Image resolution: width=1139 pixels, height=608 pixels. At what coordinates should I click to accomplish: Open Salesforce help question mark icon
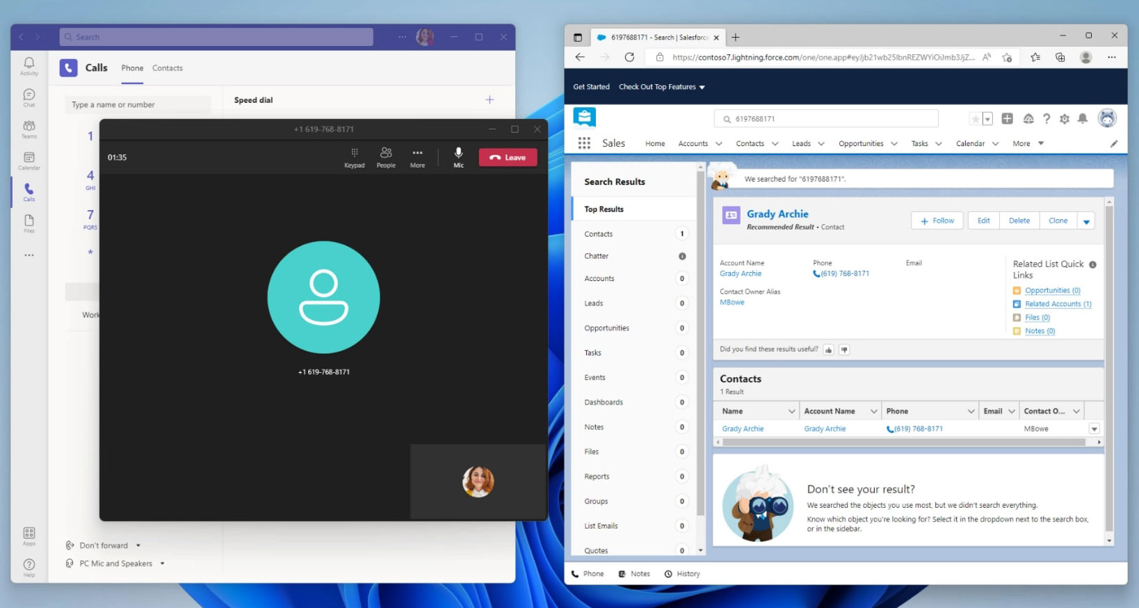(x=1047, y=119)
